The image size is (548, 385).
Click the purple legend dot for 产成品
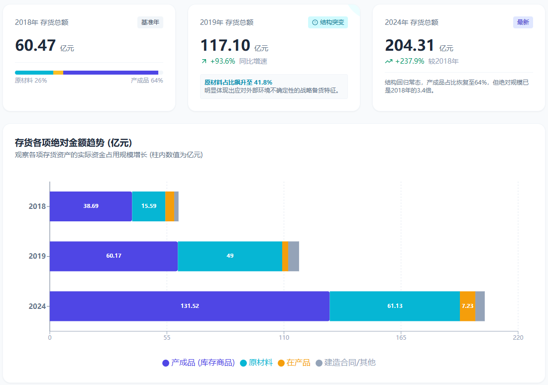click(166, 363)
